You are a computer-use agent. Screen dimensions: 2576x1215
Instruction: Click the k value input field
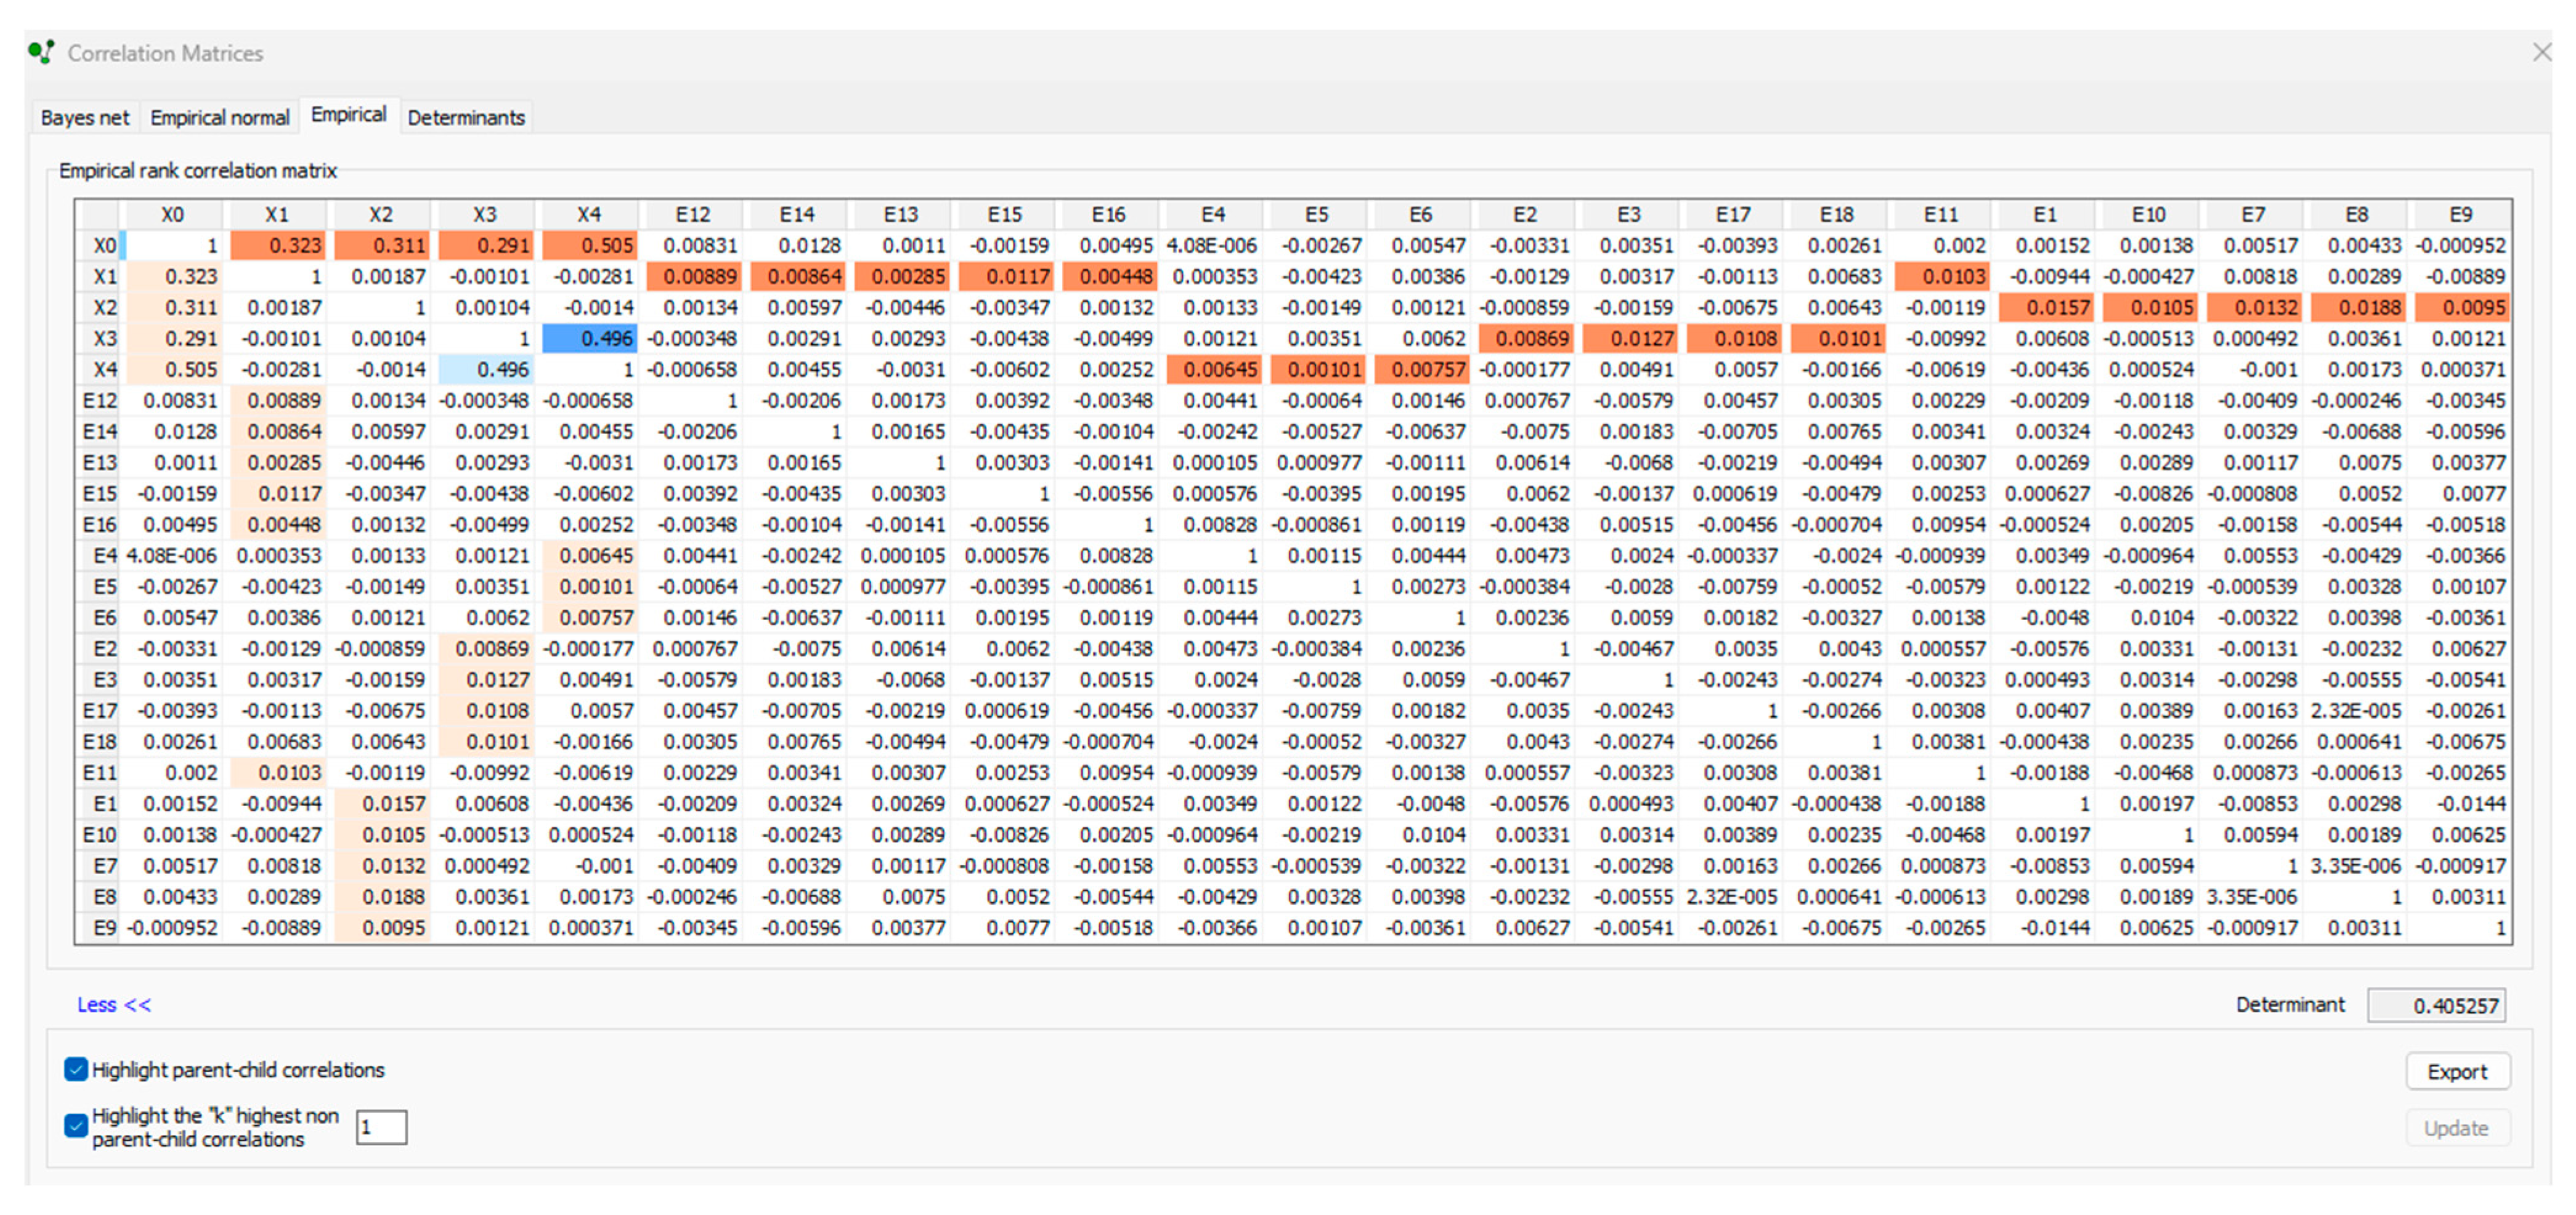[381, 1127]
